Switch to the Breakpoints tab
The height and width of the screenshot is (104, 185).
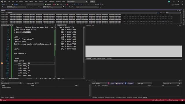tap(101, 97)
